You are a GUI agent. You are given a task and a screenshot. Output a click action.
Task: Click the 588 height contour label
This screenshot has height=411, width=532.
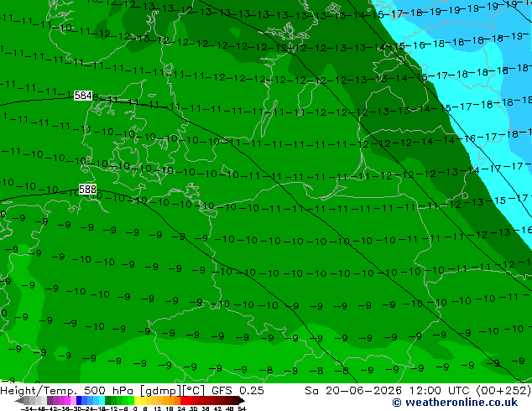click(x=87, y=189)
